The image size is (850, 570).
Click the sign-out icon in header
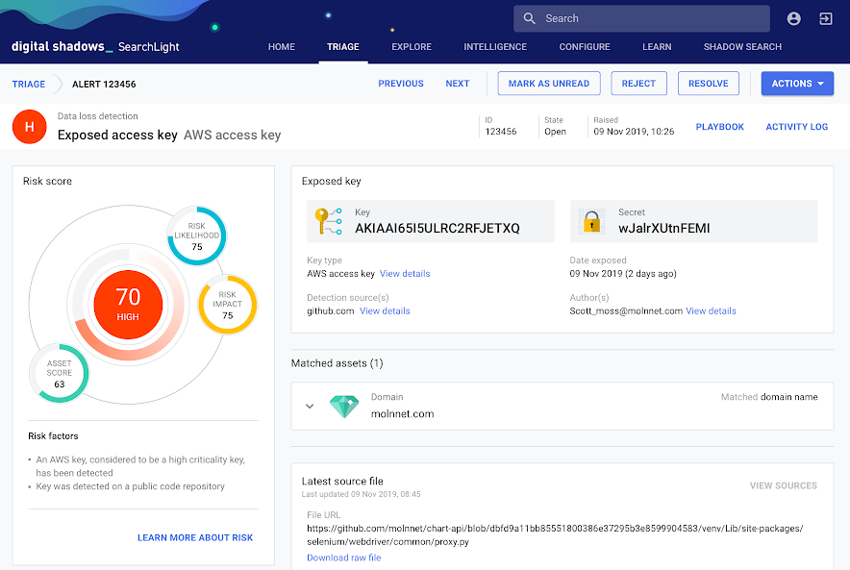click(x=826, y=18)
